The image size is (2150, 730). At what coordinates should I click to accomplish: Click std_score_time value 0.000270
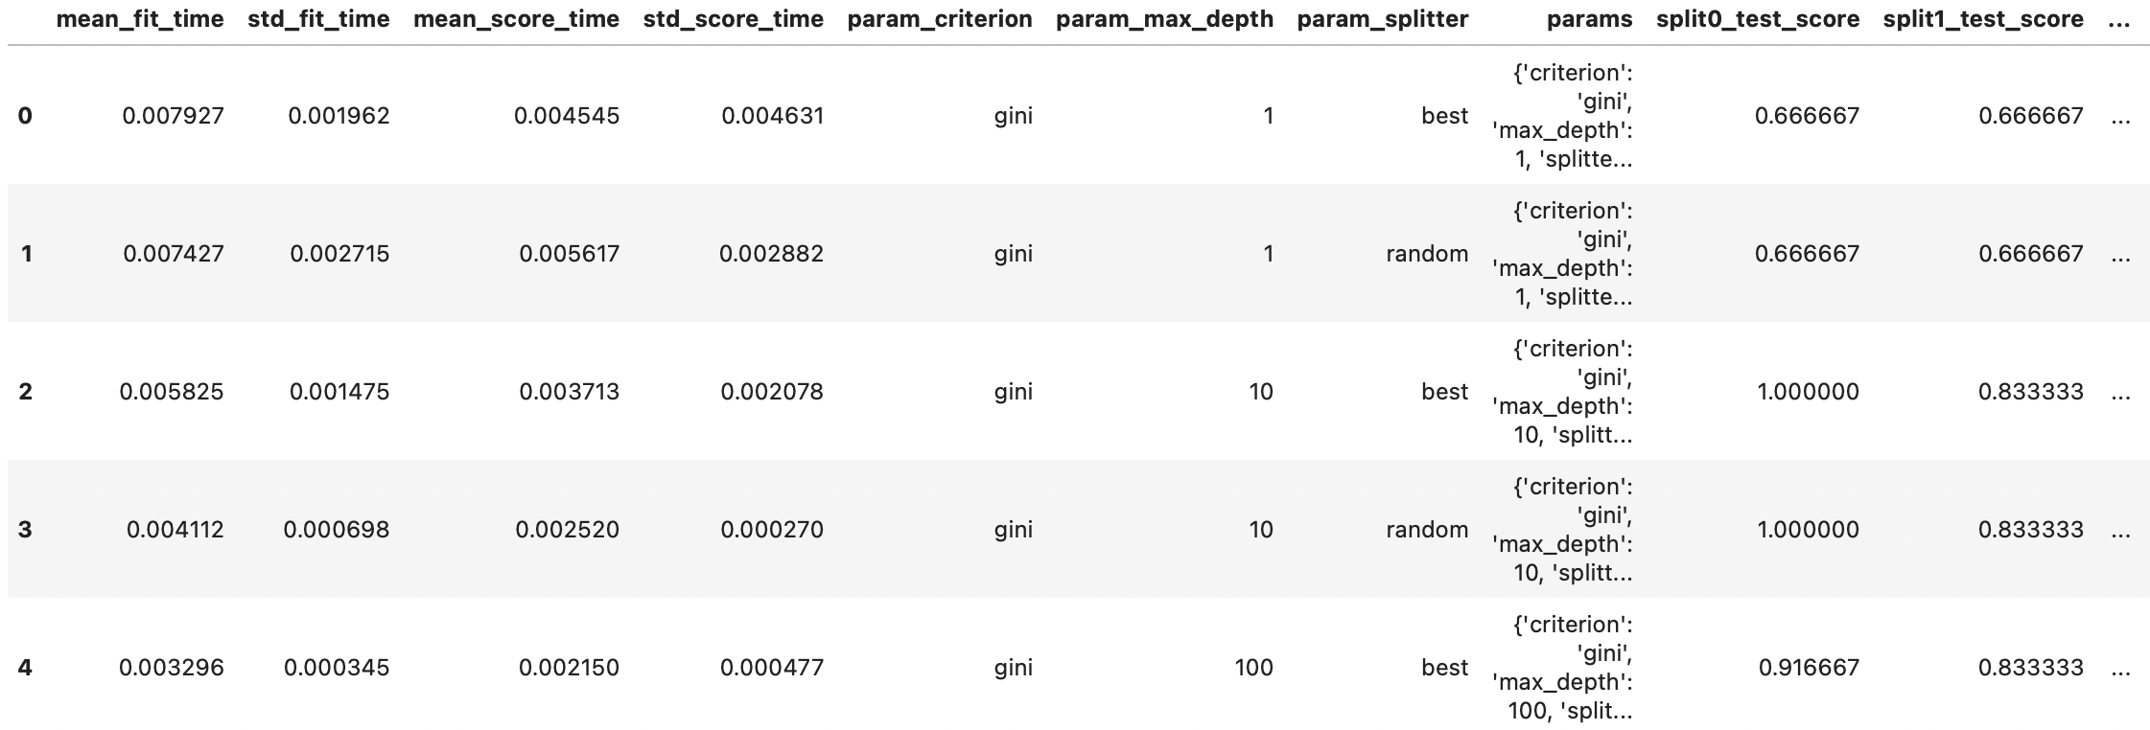pos(772,530)
